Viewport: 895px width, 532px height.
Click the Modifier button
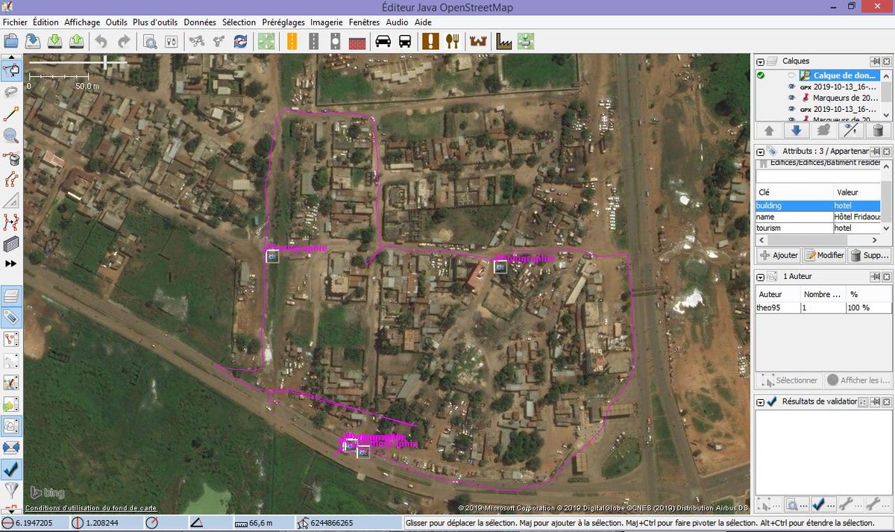pos(824,255)
